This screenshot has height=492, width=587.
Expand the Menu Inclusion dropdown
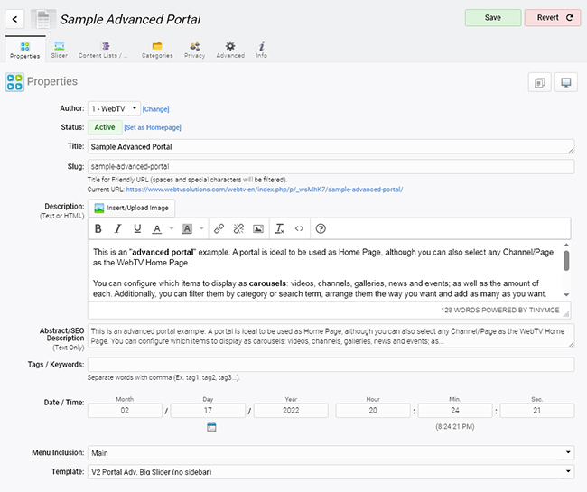point(331,452)
